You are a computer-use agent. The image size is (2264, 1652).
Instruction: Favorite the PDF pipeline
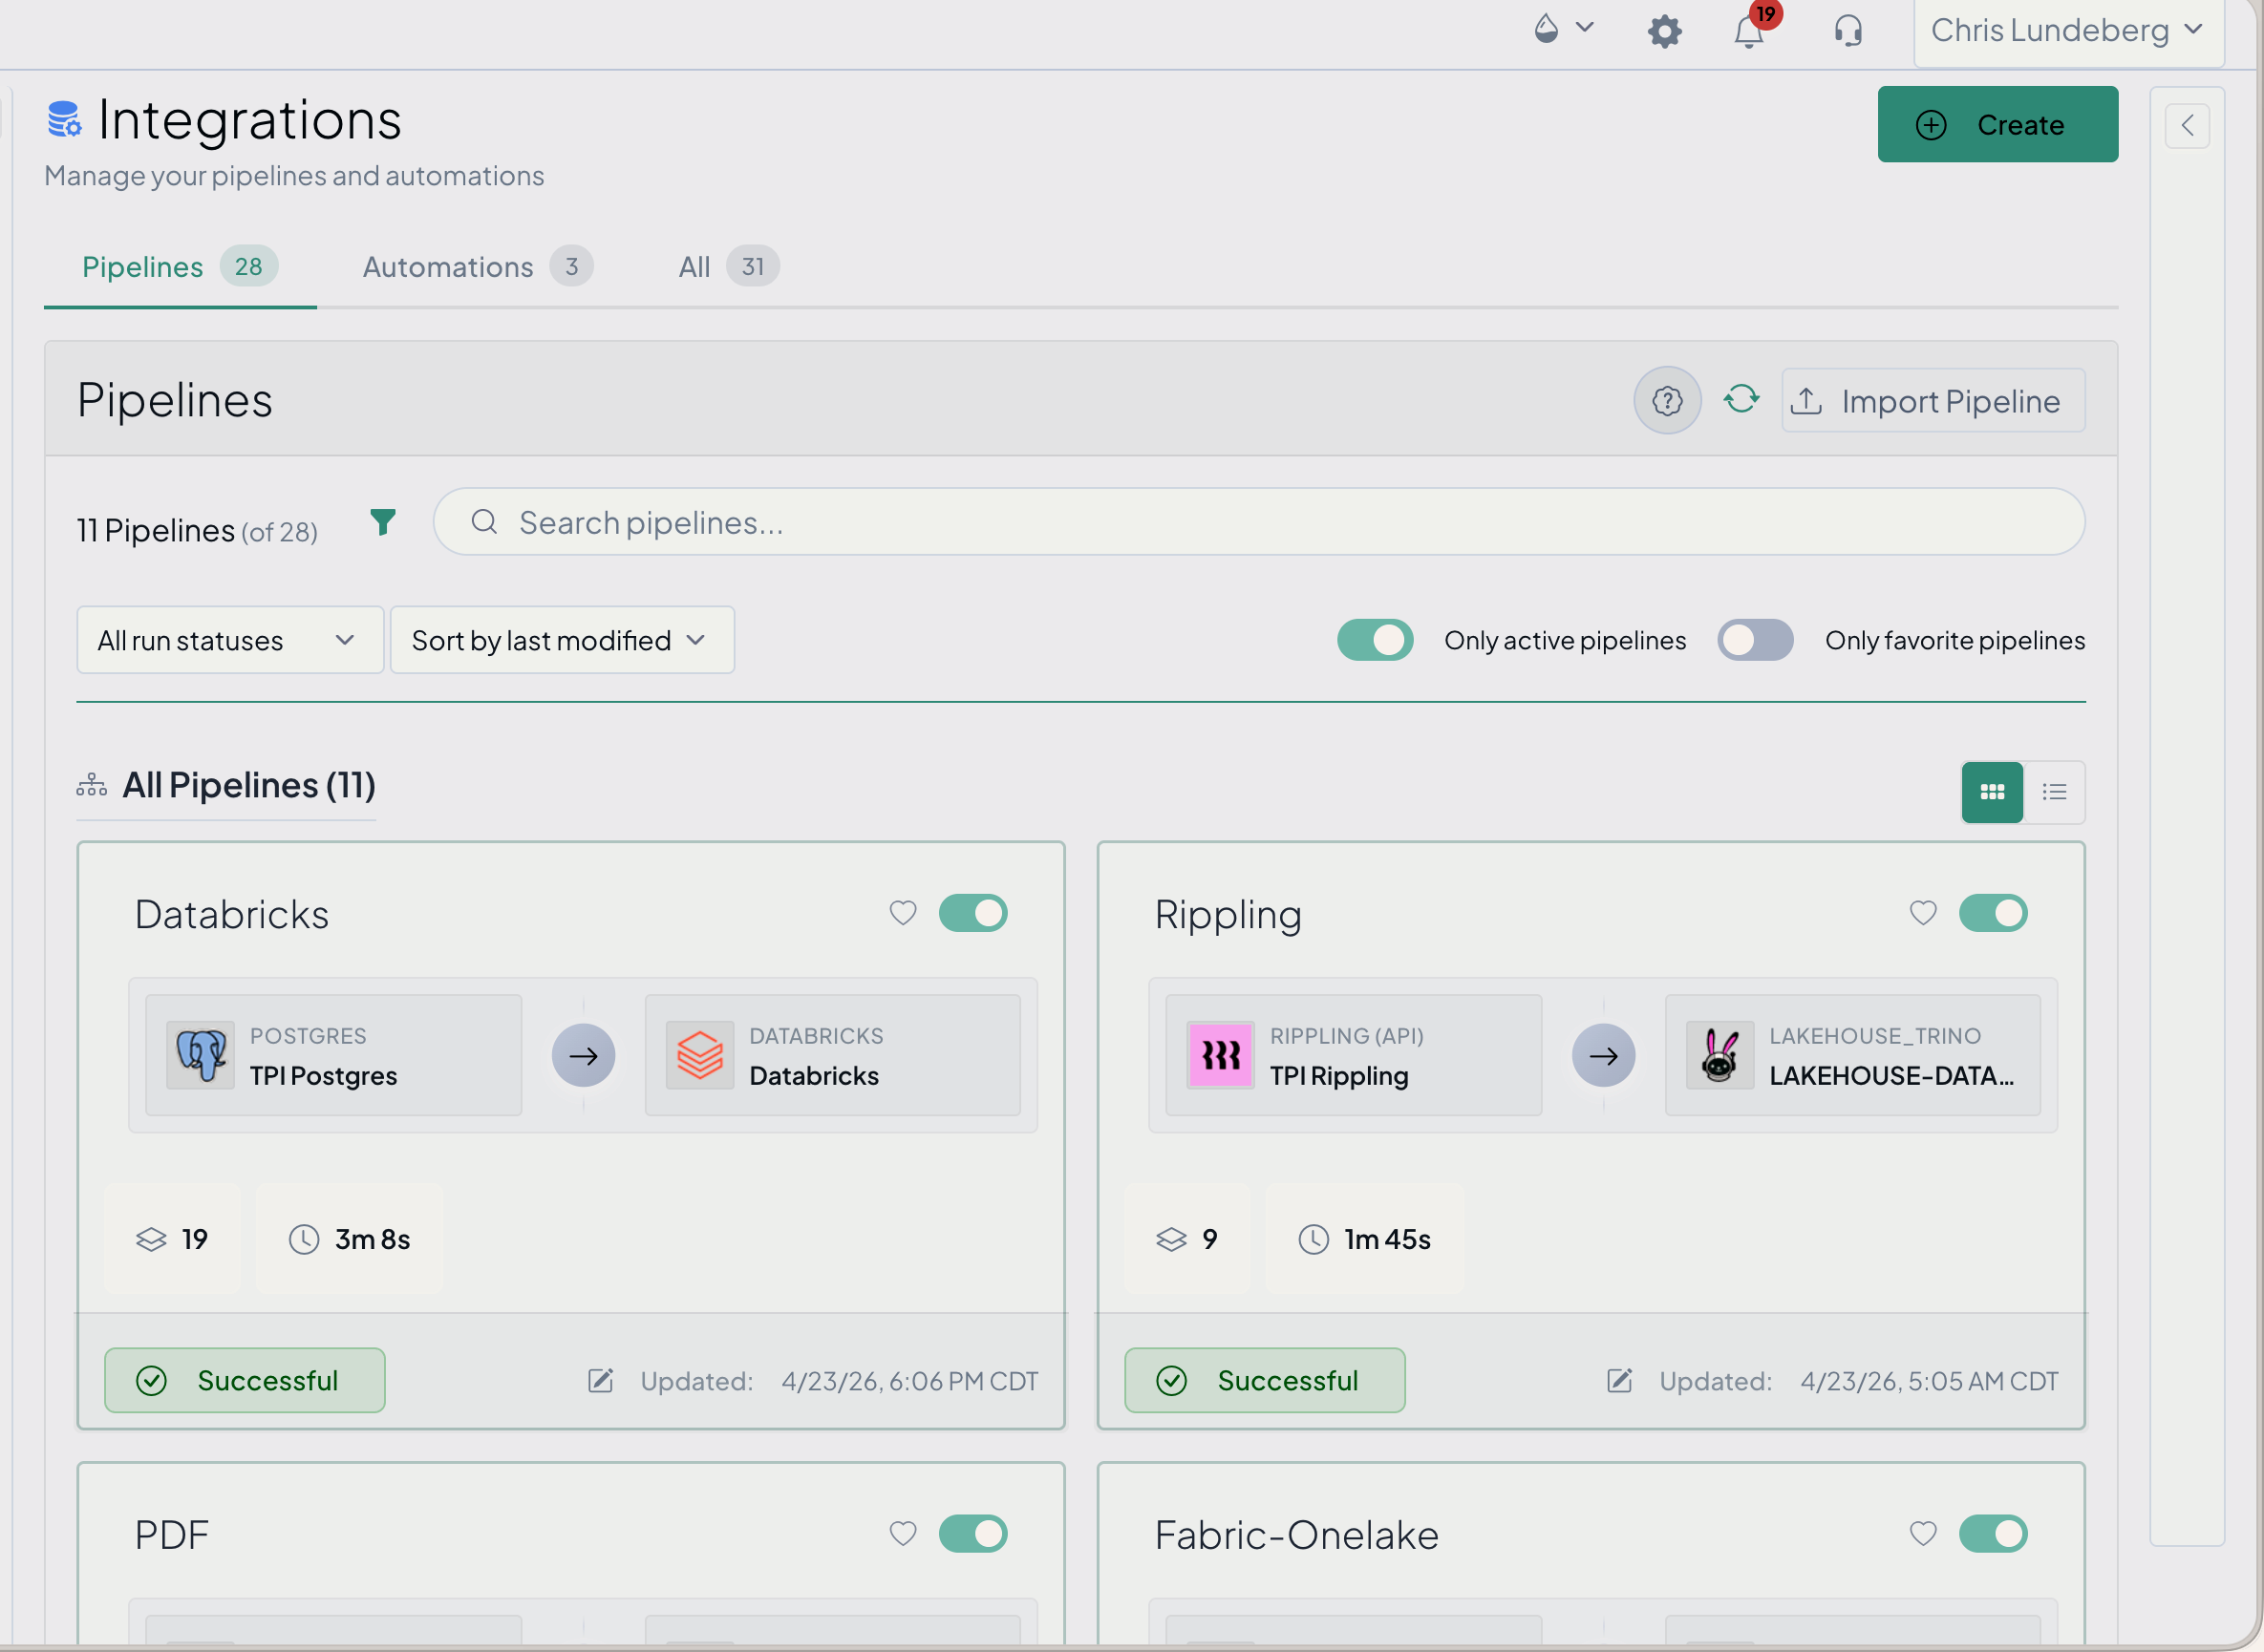[903, 1533]
